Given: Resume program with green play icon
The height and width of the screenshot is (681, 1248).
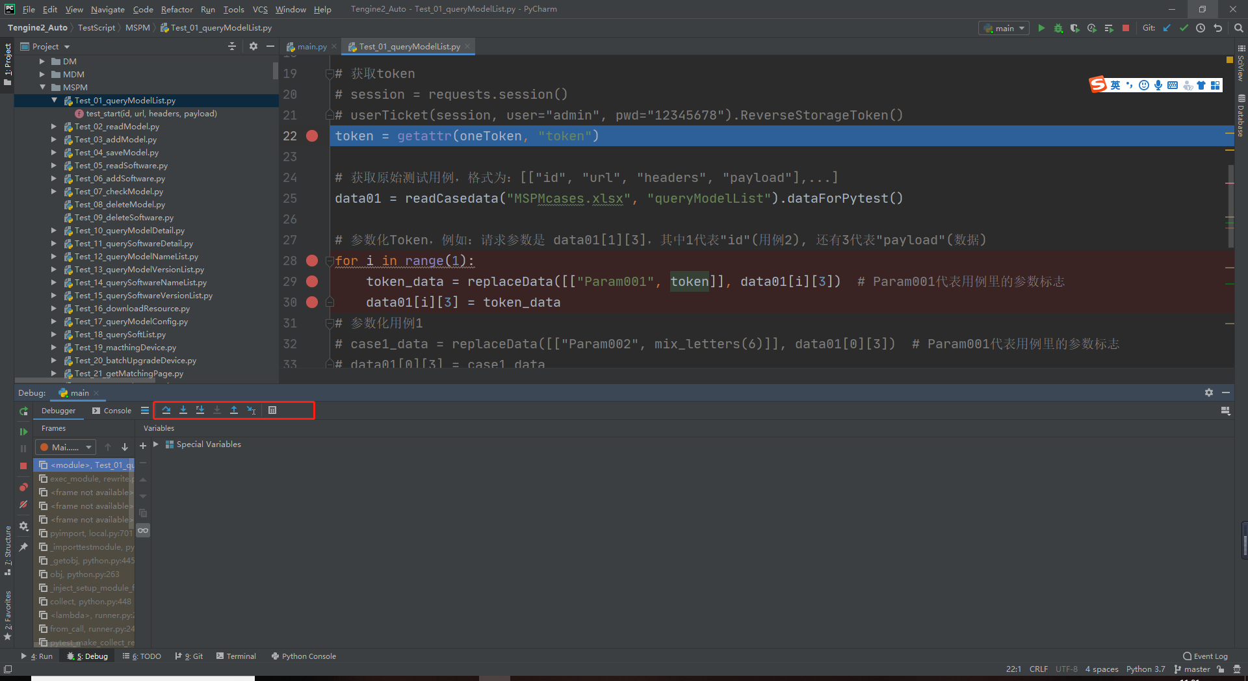Looking at the screenshot, I should [23, 431].
